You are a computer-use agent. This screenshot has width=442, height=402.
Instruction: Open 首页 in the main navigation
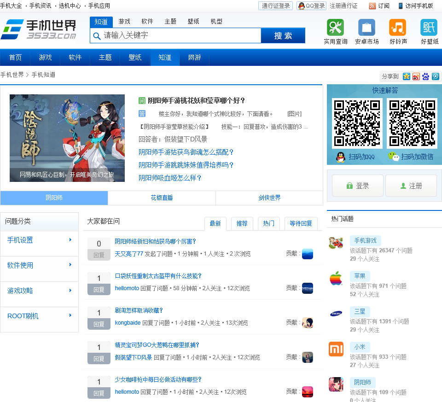(15, 58)
